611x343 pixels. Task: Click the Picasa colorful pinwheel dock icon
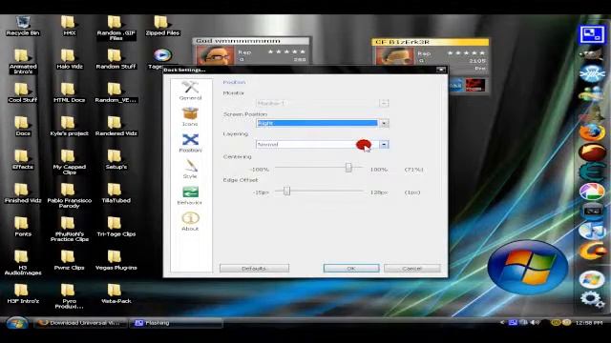click(592, 192)
